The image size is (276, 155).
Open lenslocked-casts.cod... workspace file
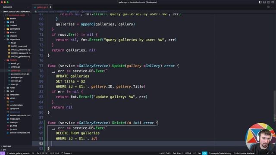pos(21,115)
